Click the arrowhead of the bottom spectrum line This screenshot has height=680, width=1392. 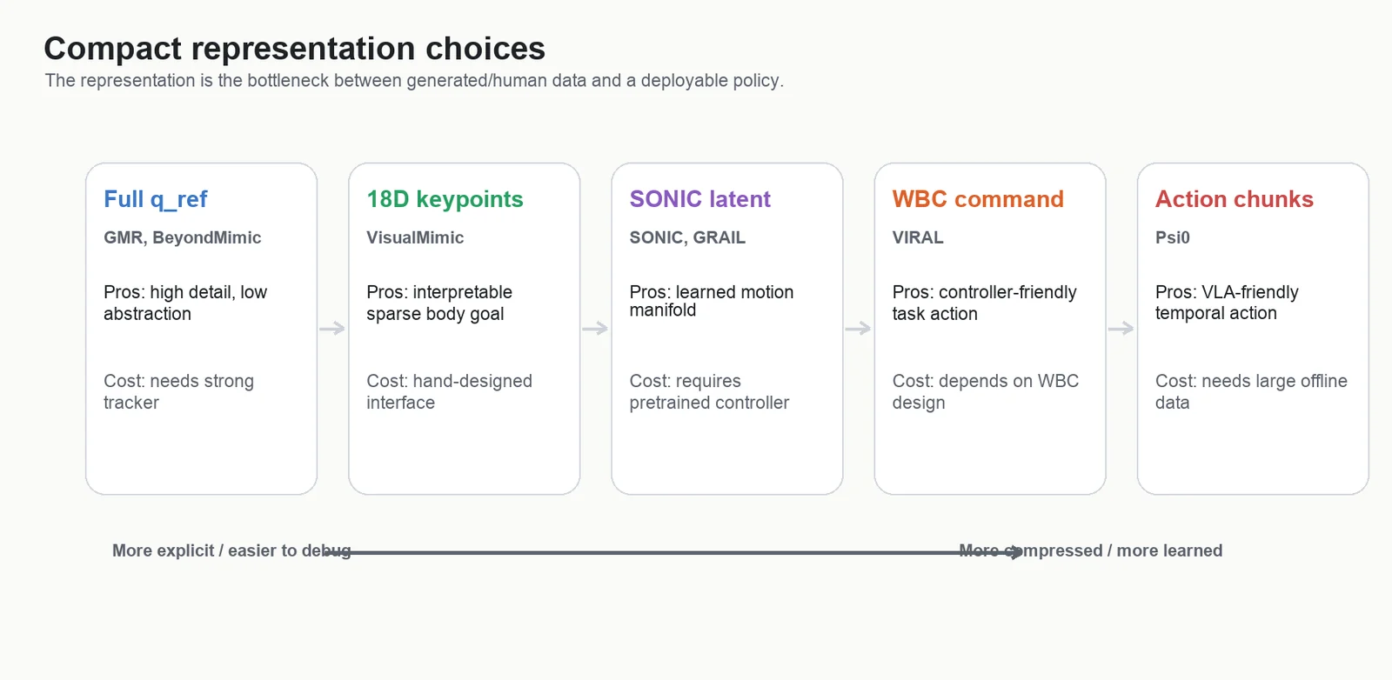pyautogui.click(x=1017, y=552)
